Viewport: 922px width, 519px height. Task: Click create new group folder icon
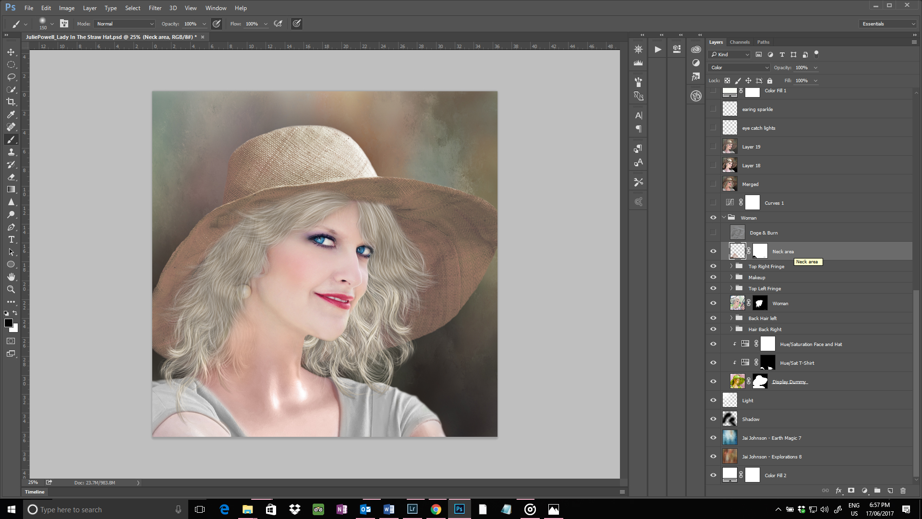click(x=877, y=491)
